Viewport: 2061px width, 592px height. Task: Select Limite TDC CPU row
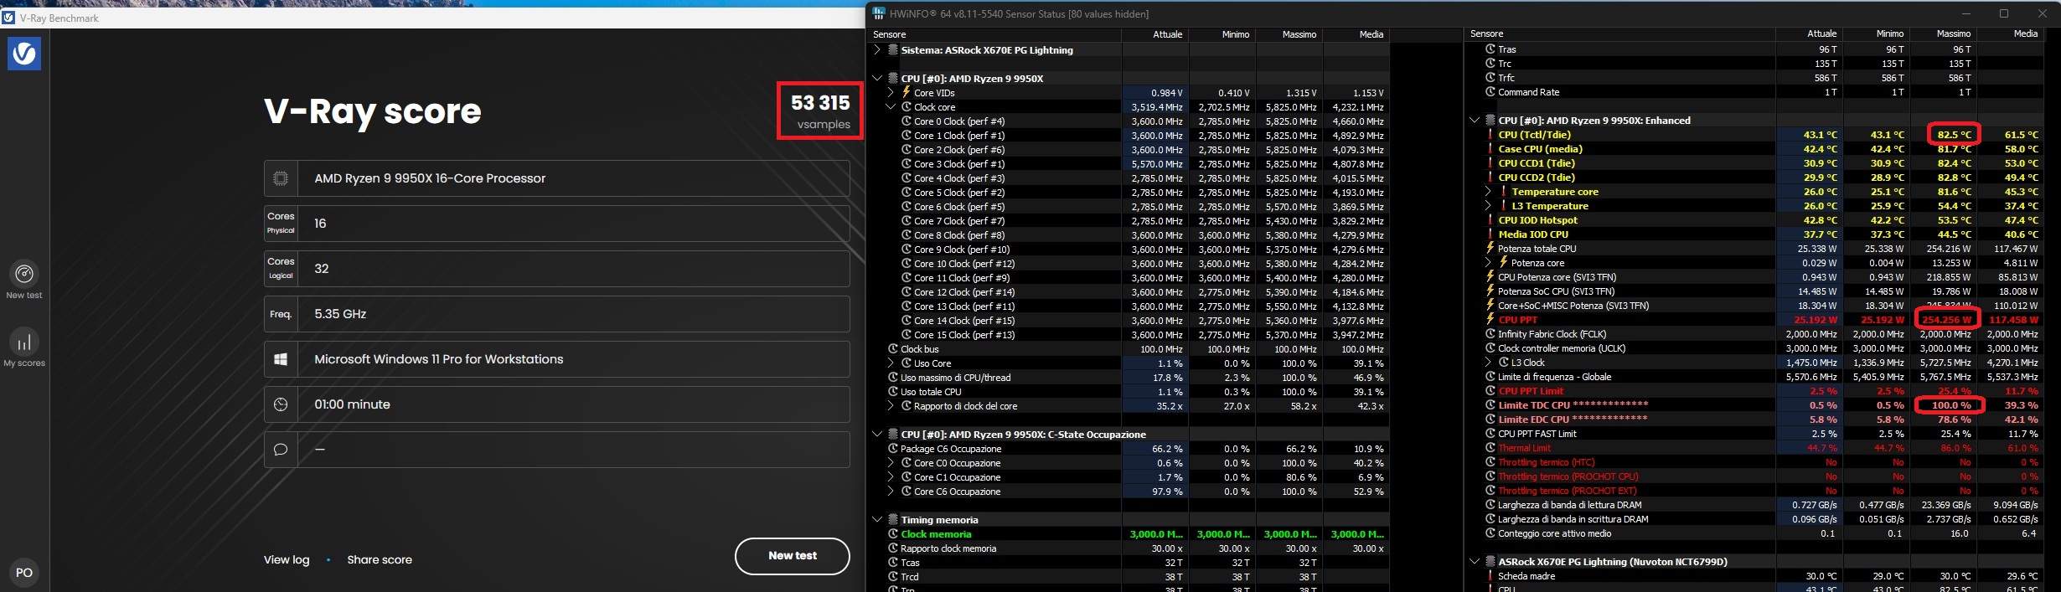[x=1754, y=405]
